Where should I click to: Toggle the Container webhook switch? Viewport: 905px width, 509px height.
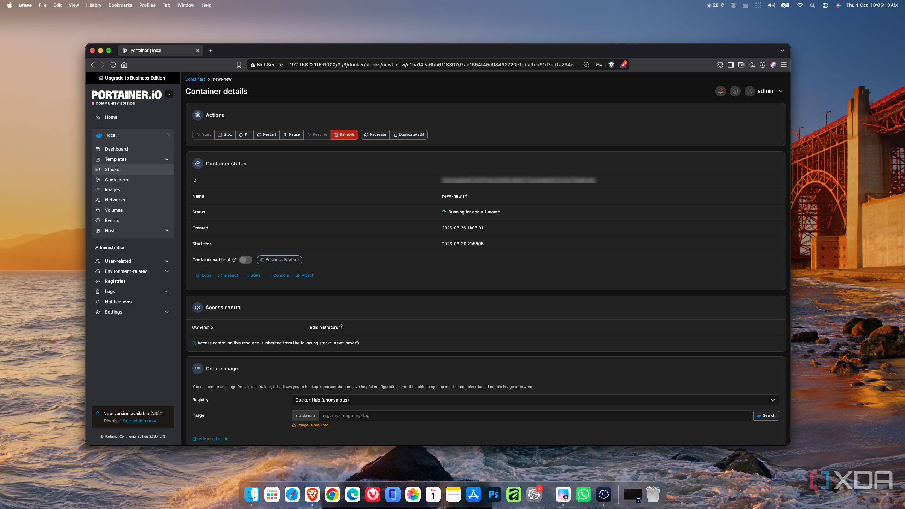click(x=246, y=260)
